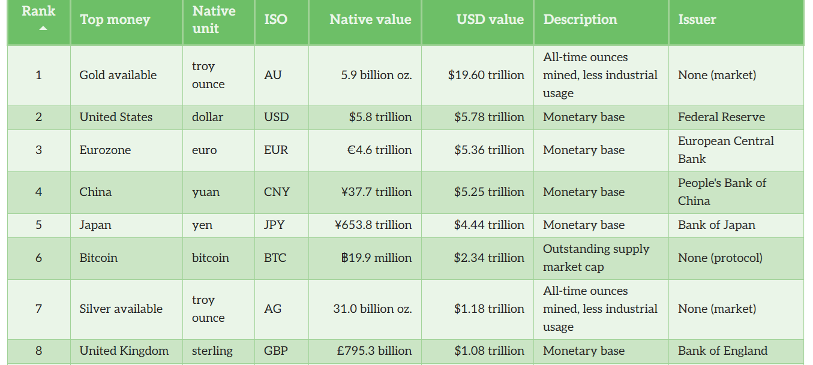The height and width of the screenshot is (365, 813).
Task: Sort by USD value column header
Action: tap(490, 19)
